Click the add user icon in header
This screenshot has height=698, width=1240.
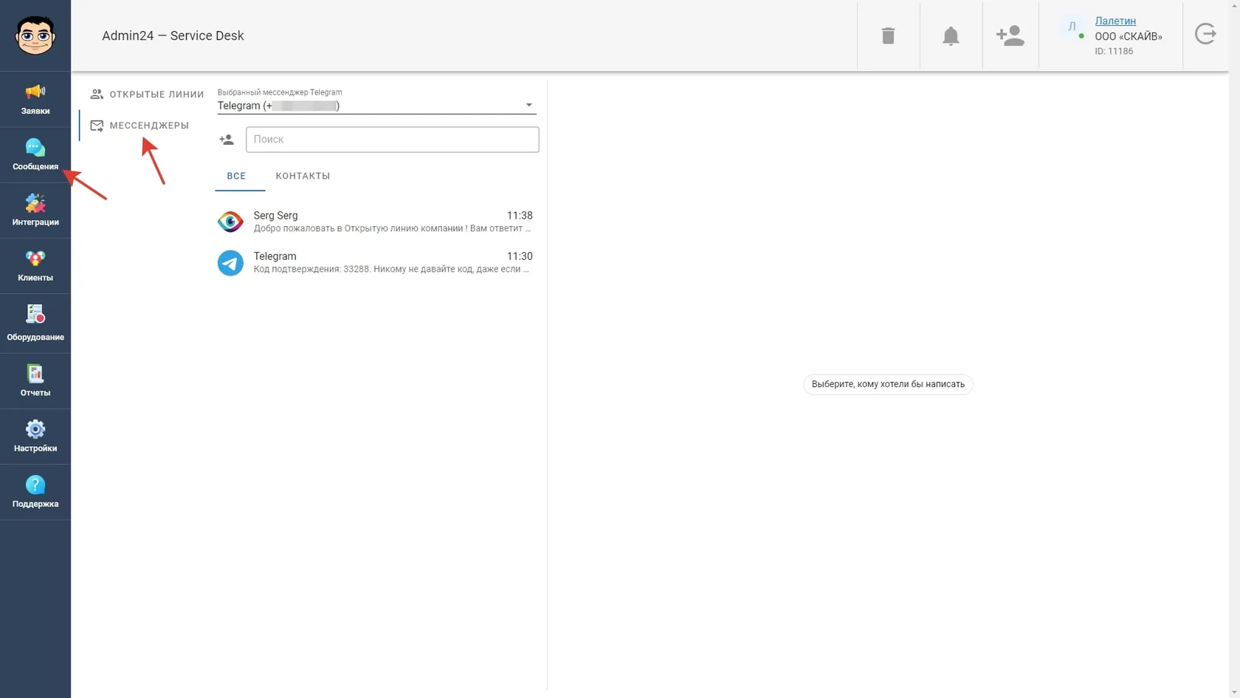pos(1010,35)
